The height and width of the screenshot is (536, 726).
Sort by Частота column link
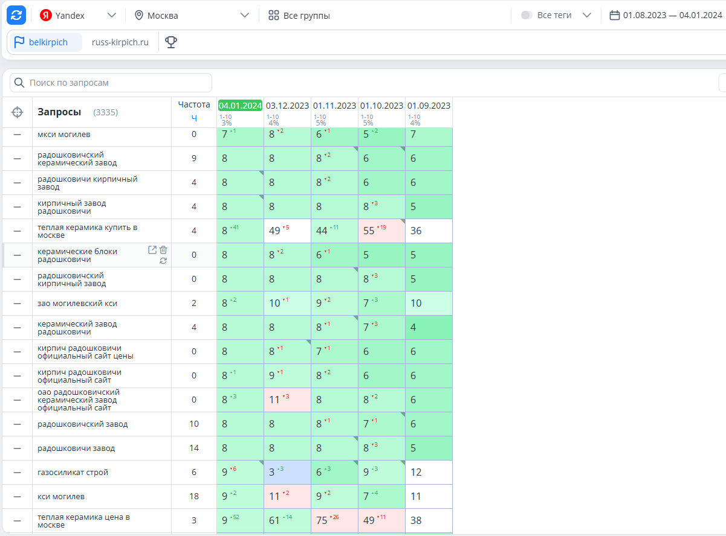(194, 118)
